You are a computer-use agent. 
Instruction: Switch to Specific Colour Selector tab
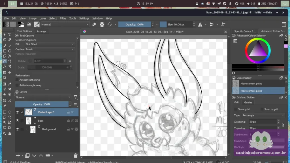pyautogui.click(x=245, y=31)
